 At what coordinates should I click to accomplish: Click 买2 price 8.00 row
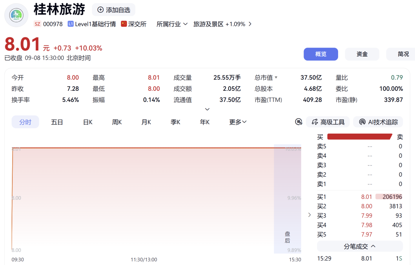[x=360, y=206]
